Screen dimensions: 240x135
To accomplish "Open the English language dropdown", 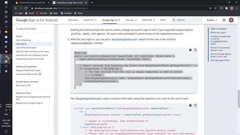I will tap(212, 20).
